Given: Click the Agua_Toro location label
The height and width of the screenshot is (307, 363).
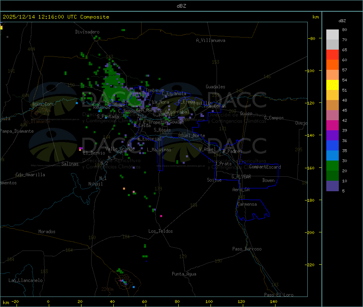Looking at the screenshot, I should (x=43, y=104).
